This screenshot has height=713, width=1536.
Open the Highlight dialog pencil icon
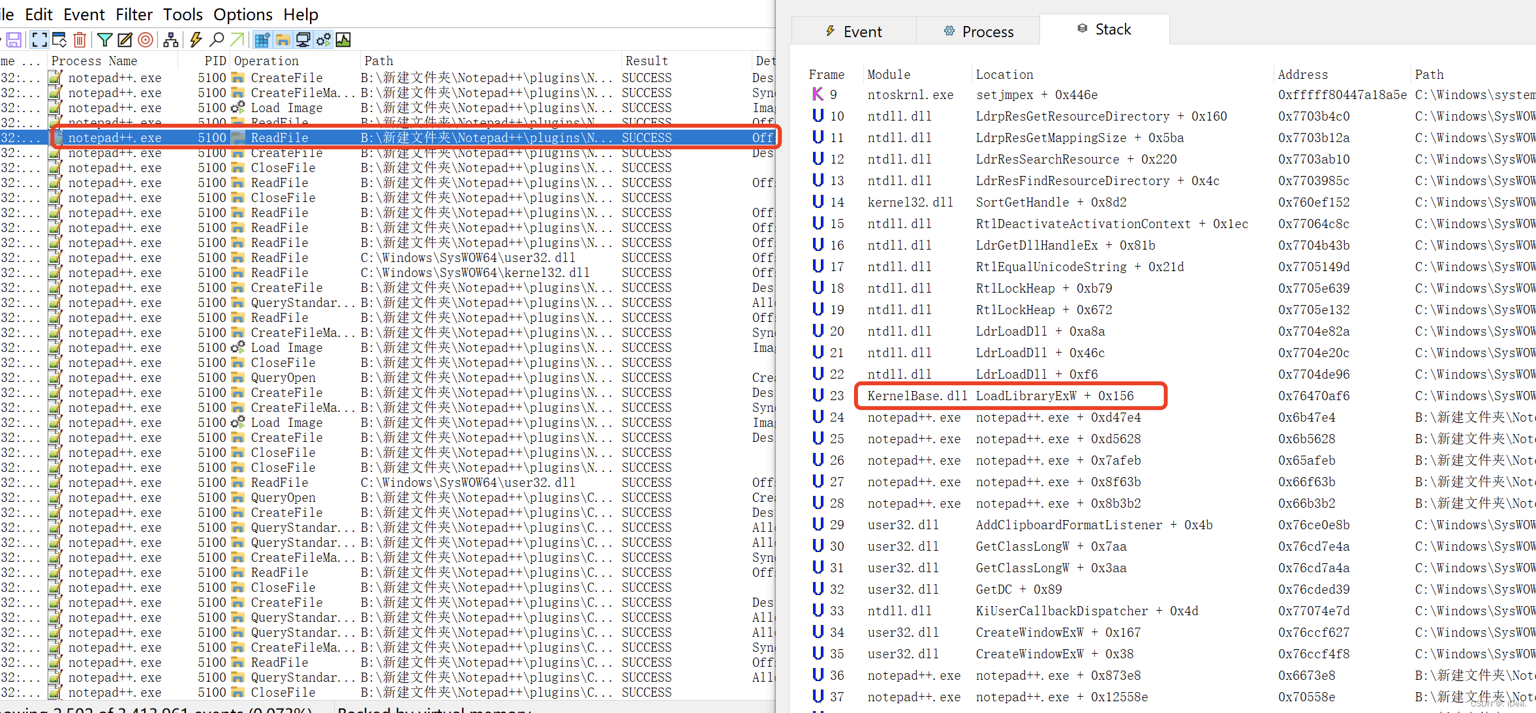pos(125,40)
